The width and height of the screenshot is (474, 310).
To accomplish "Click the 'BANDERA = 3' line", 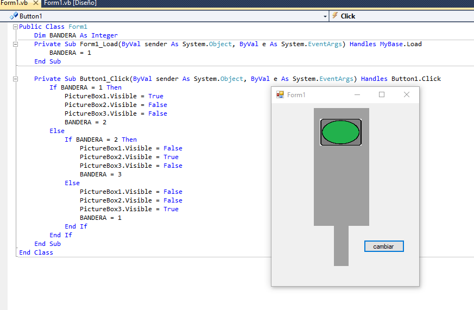I will [100, 174].
